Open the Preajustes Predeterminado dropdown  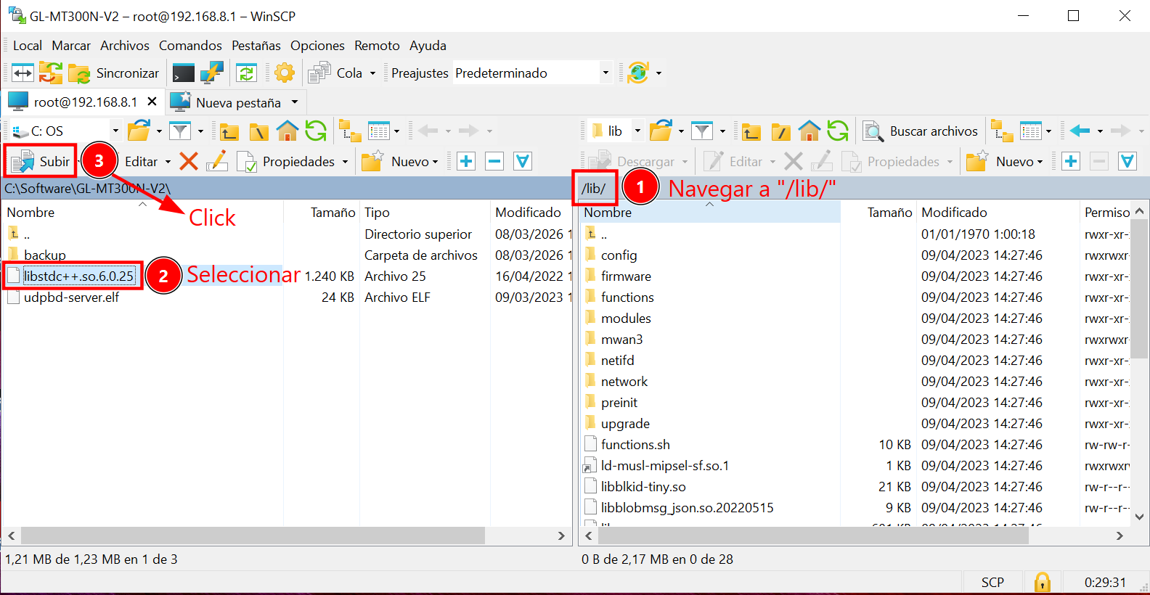pos(605,73)
